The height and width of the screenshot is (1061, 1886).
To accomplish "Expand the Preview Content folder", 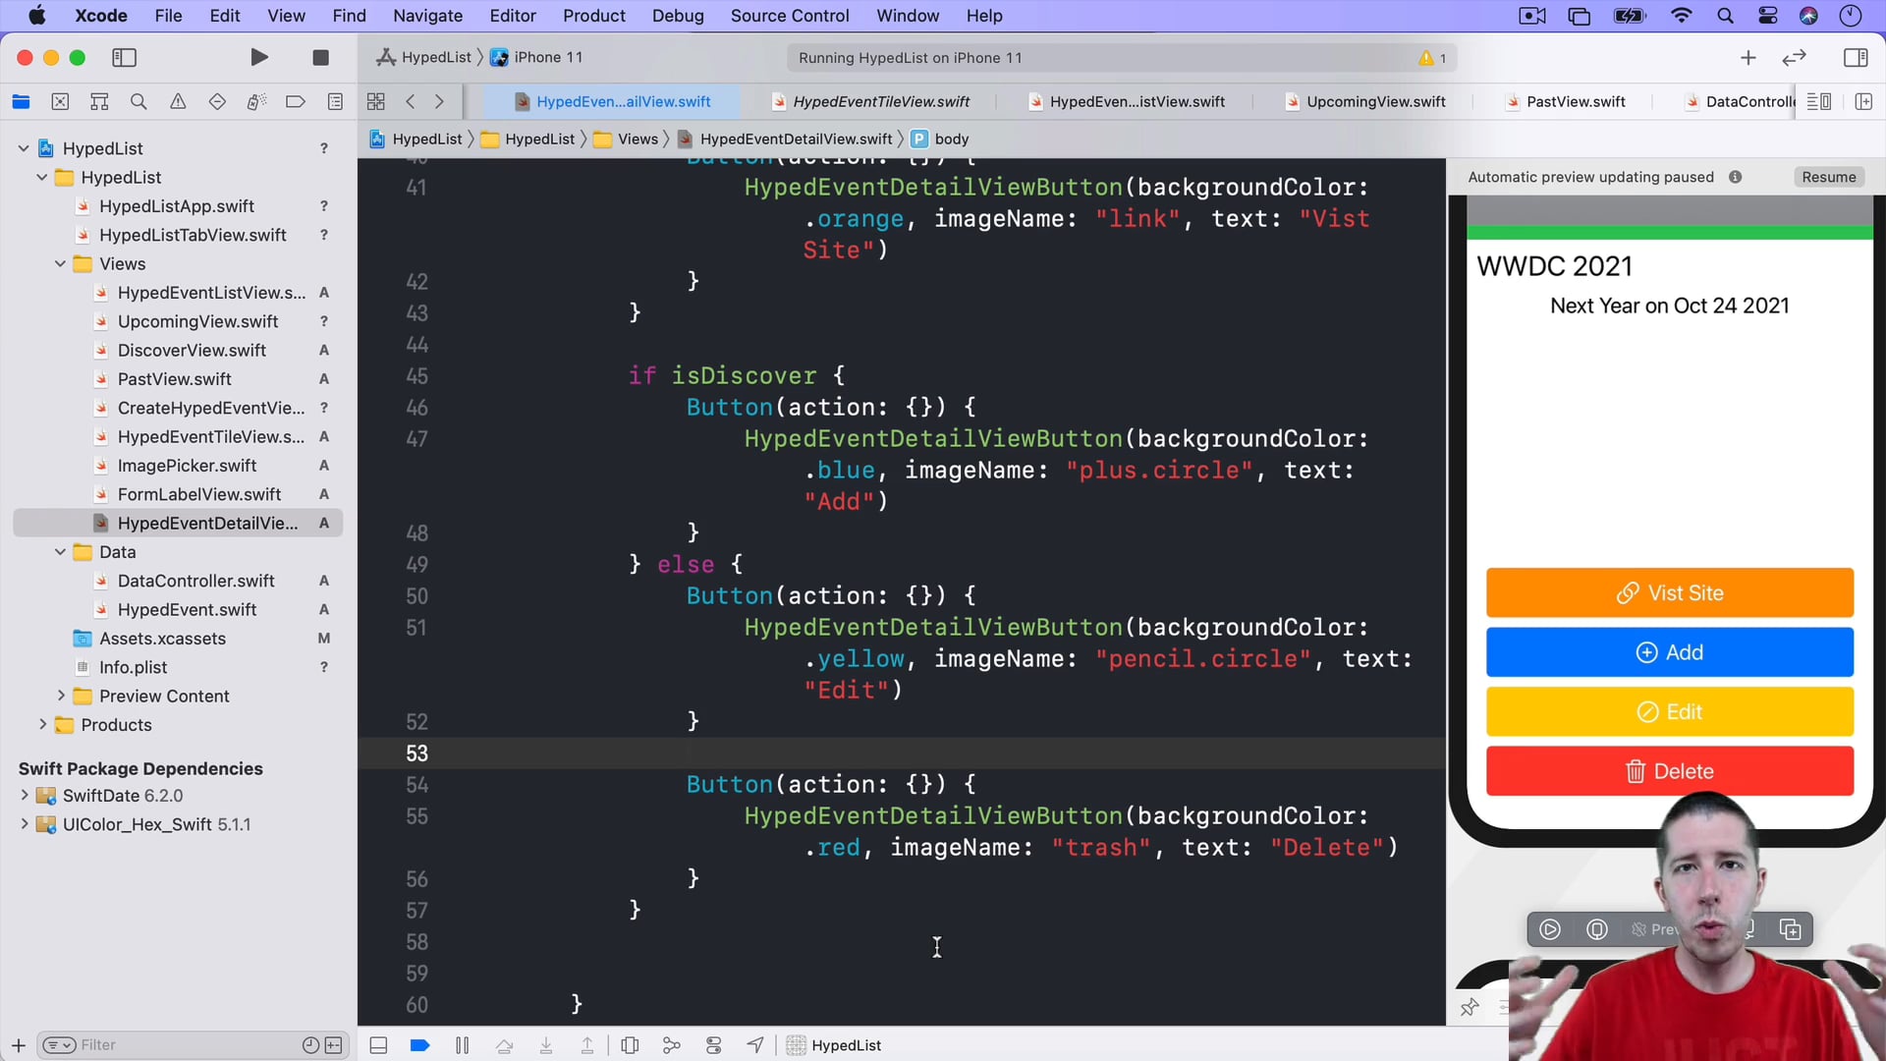I will pos(61,697).
